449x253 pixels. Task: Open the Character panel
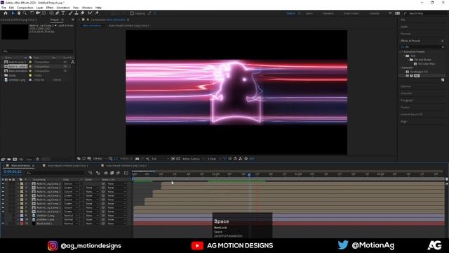406,93
